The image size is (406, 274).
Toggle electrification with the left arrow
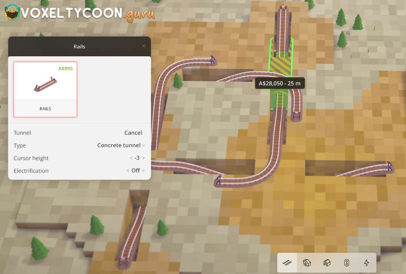tap(127, 171)
